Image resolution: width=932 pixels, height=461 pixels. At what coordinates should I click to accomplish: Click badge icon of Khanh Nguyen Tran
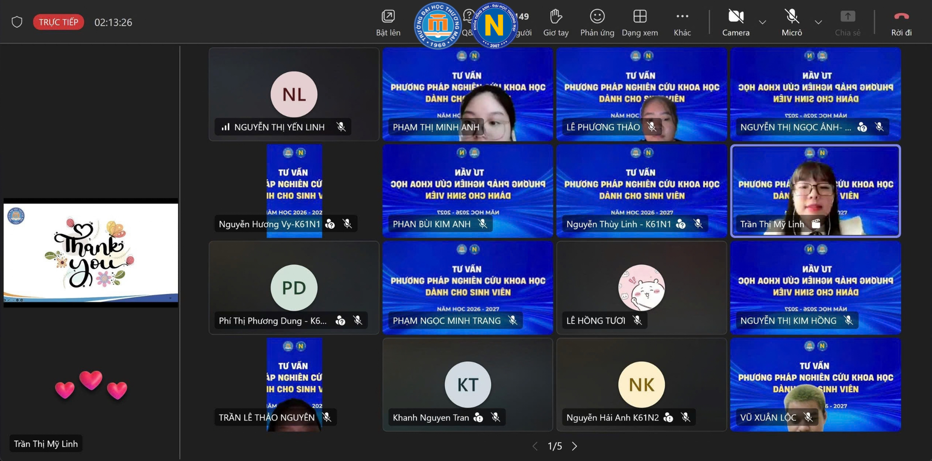[x=478, y=417]
